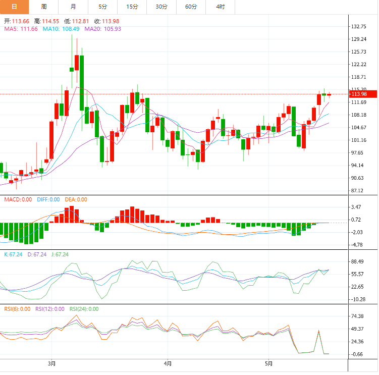Open the 5分 five-minute chart tab
Image resolution: width=379 pixels, height=375 pixels.
[103, 7]
